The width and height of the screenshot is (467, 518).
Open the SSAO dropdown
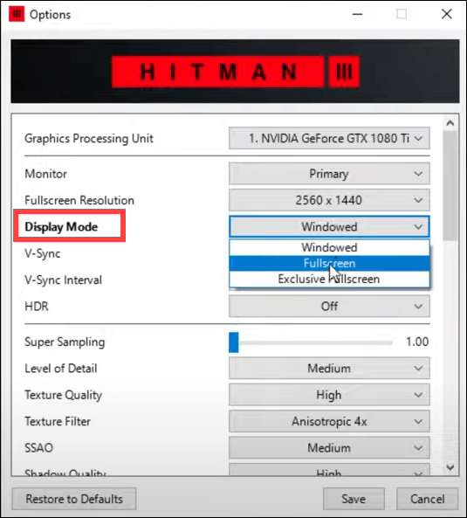(x=329, y=447)
